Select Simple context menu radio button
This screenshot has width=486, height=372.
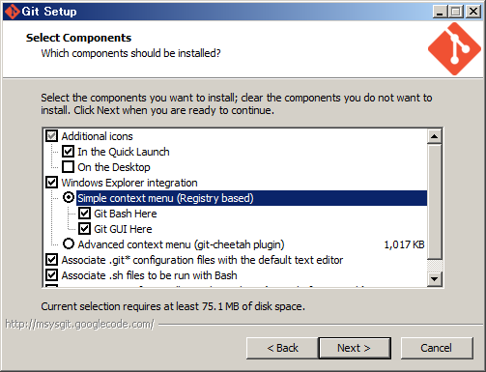tap(69, 197)
